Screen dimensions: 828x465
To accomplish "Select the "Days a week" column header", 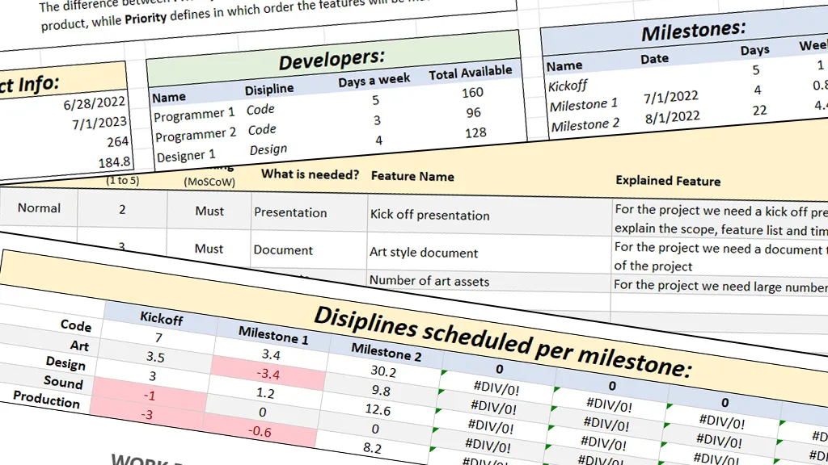I will click(374, 80).
